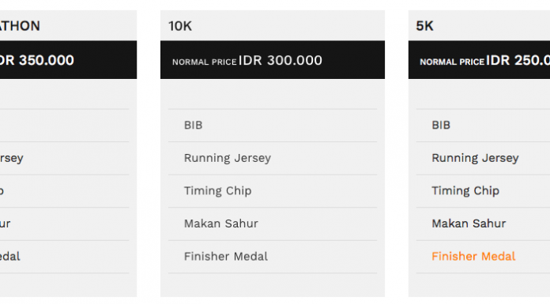
Task: Click the 5K heading
Action: (x=424, y=26)
